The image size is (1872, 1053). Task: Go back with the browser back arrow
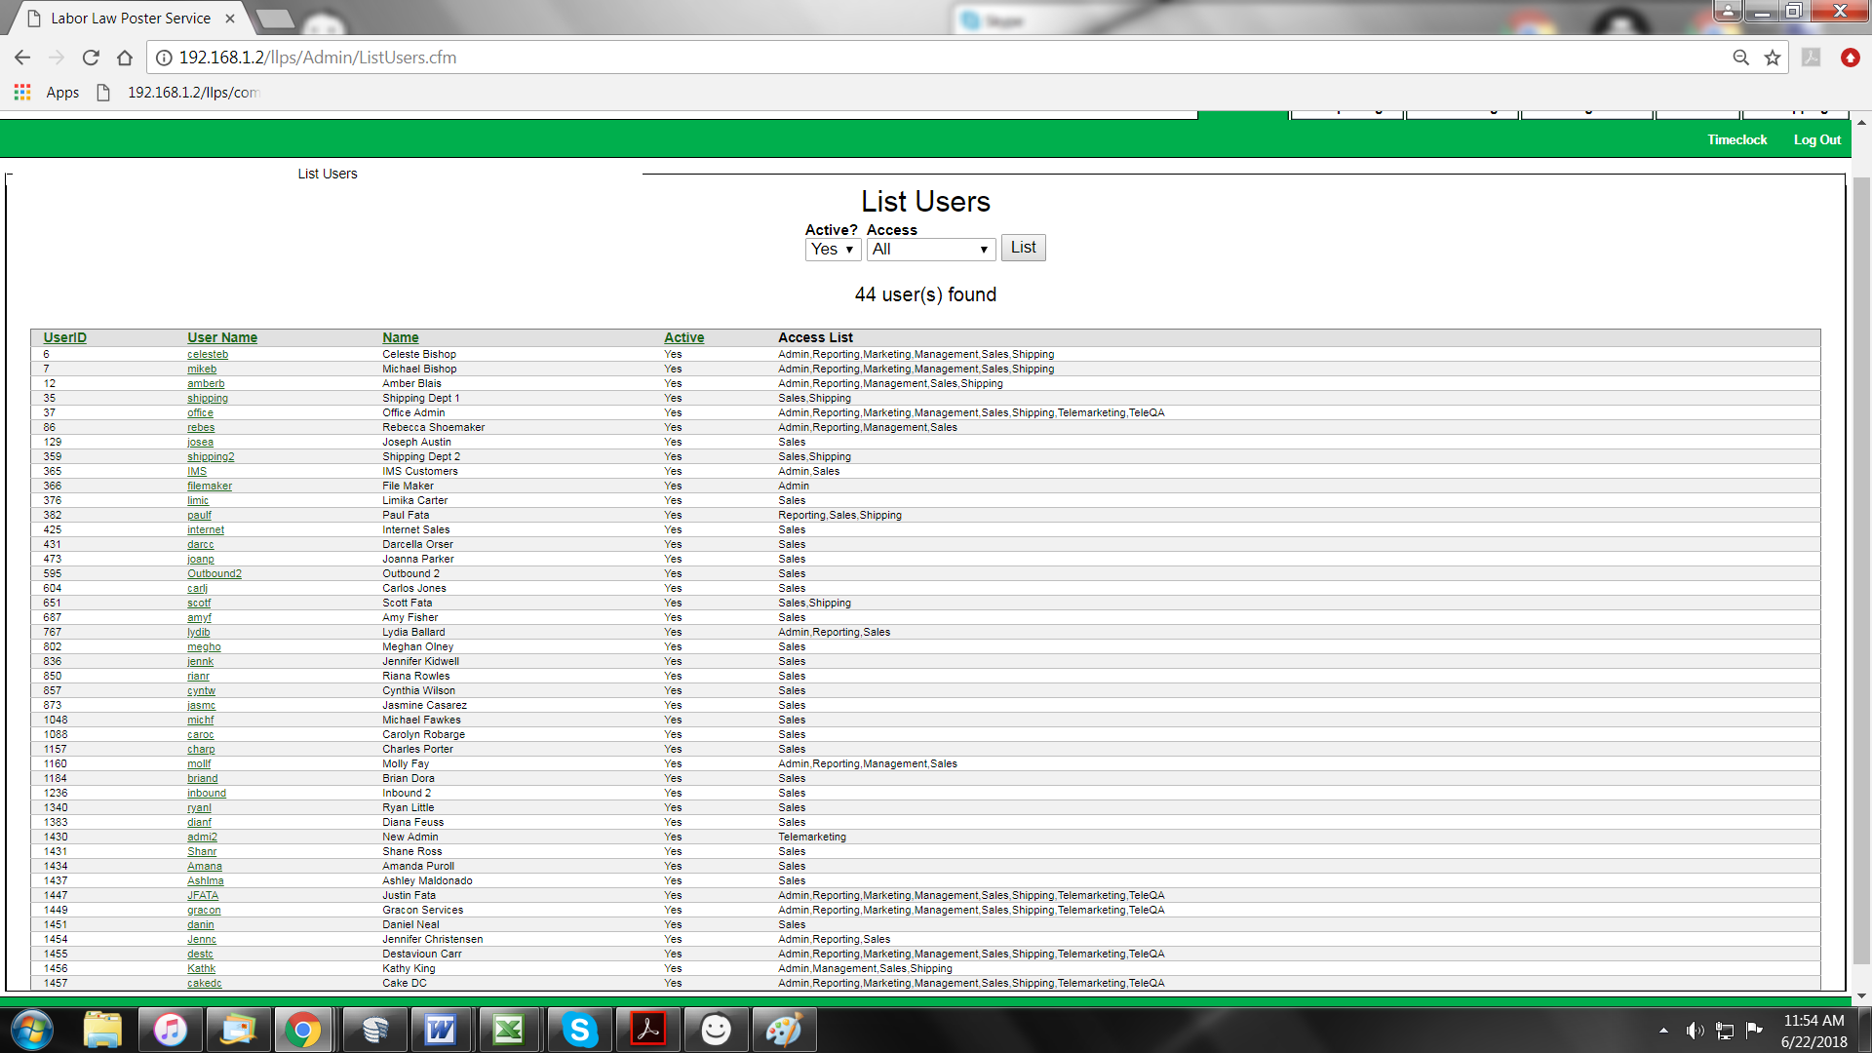22,58
